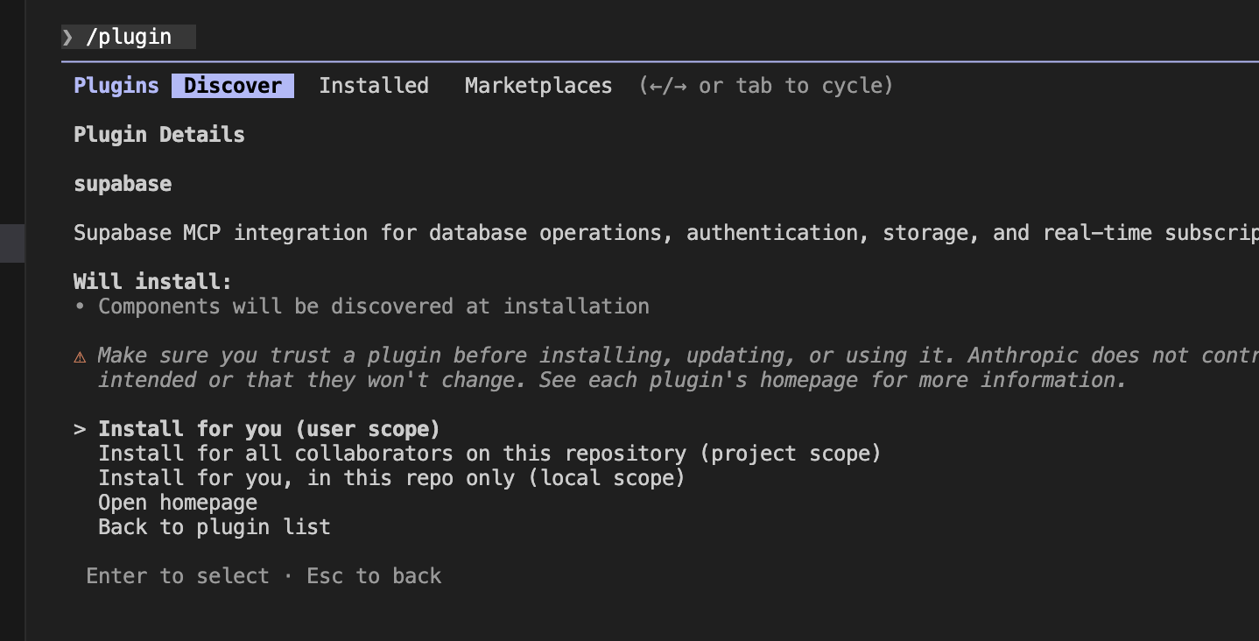1259x641 pixels.
Task: Pick Install for you in this repo only
Action: point(390,478)
